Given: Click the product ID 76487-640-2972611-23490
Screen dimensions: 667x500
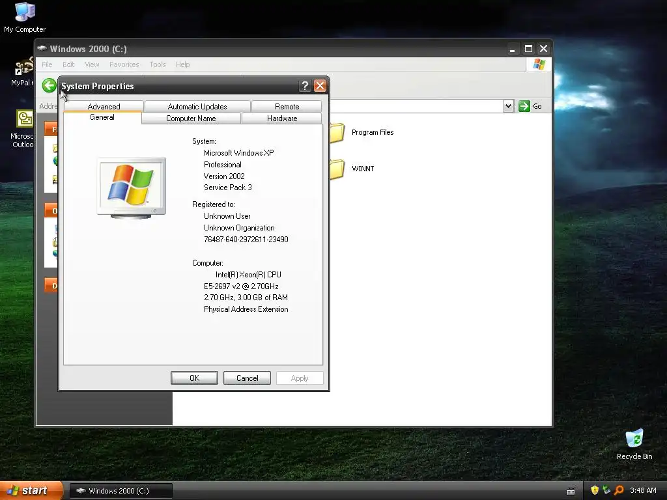Looking at the screenshot, I should point(246,240).
